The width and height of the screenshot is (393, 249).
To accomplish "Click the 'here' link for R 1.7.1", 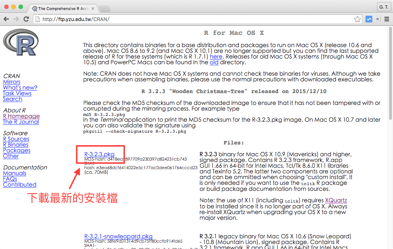I will click(x=216, y=56).
